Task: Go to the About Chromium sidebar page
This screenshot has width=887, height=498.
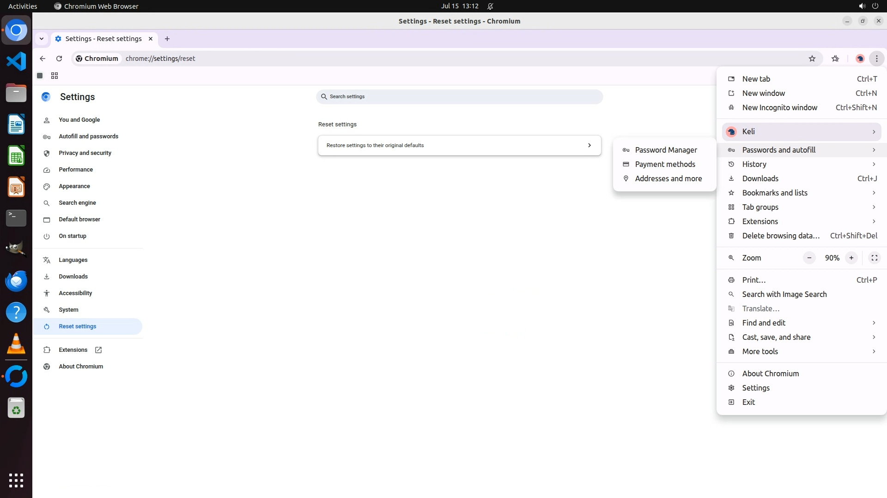Action: click(81, 367)
